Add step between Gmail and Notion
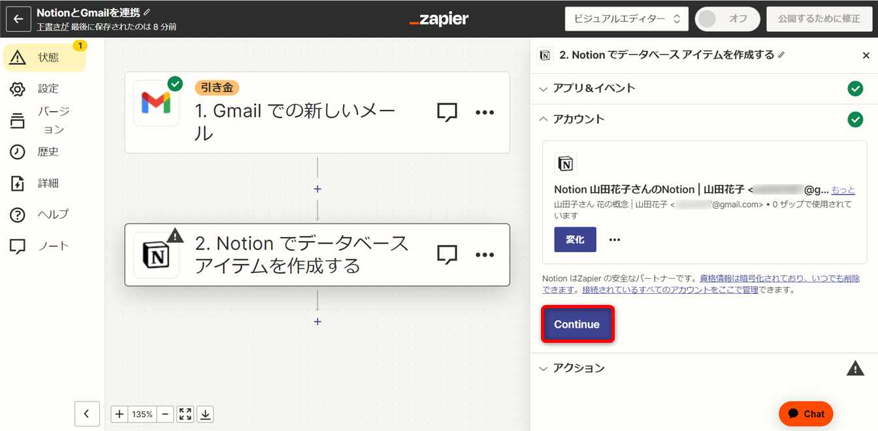The width and height of the screenshot is (878, 431). pos(317,189)
